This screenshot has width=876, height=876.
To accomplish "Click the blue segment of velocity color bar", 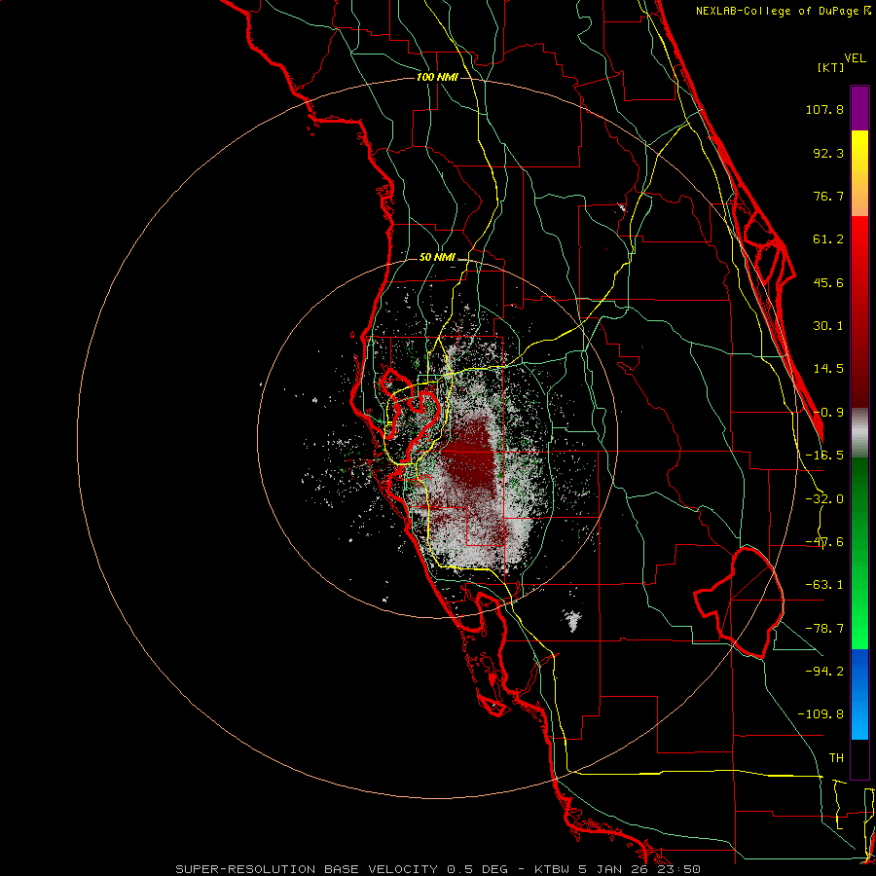I will click(x=859, y=694).
